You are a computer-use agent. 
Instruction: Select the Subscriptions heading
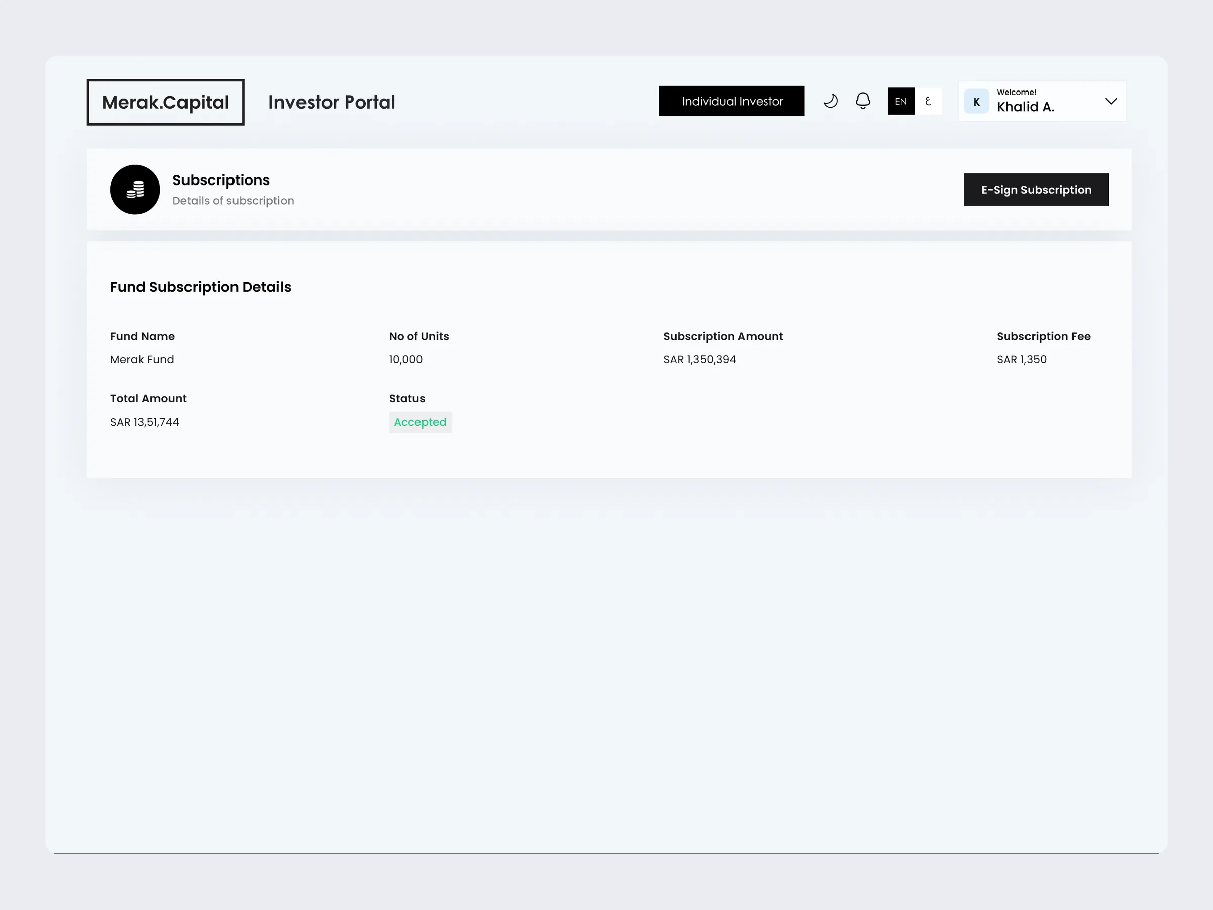[x=221, y=180]
